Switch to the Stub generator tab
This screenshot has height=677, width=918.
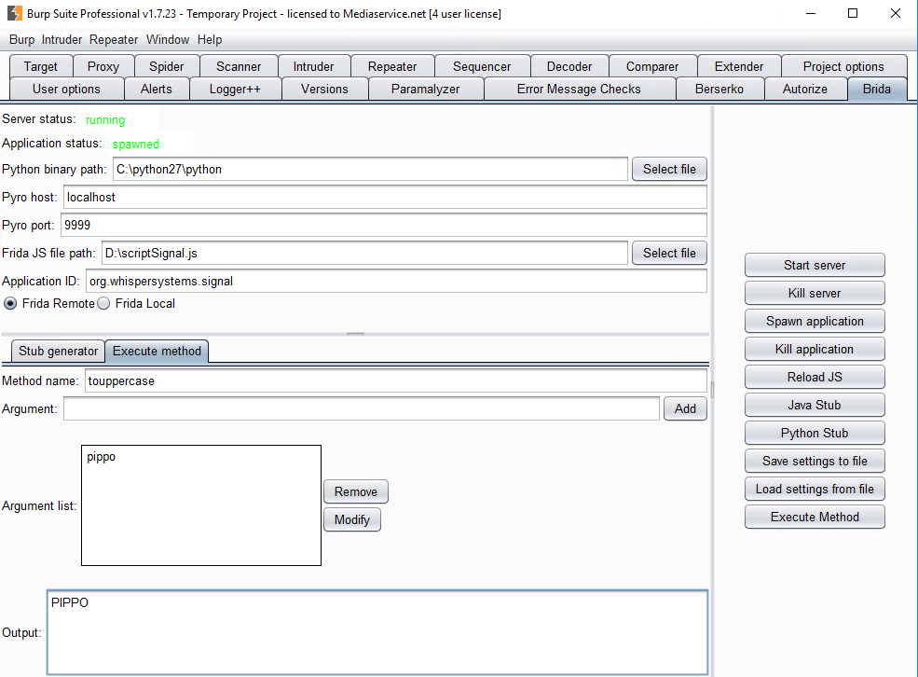click(58, 352)
